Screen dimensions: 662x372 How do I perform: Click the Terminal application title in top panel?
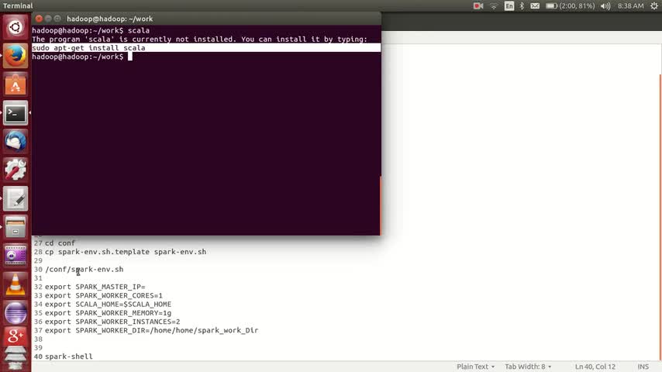click(x=18, y=6)
